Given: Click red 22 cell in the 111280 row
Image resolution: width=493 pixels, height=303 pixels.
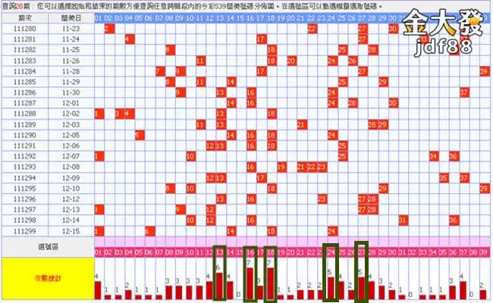Looking at the screenshot, I should pyautogui.click(x=312, y=28).
